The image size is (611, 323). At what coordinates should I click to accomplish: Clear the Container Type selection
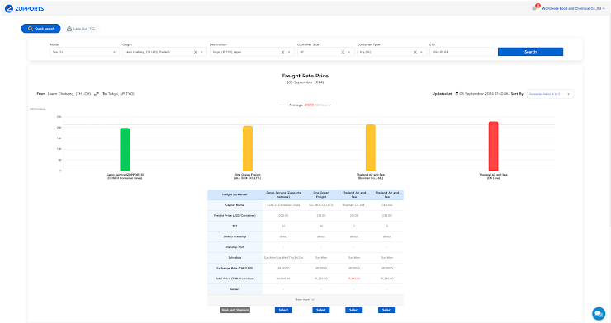tap(415, 52)
